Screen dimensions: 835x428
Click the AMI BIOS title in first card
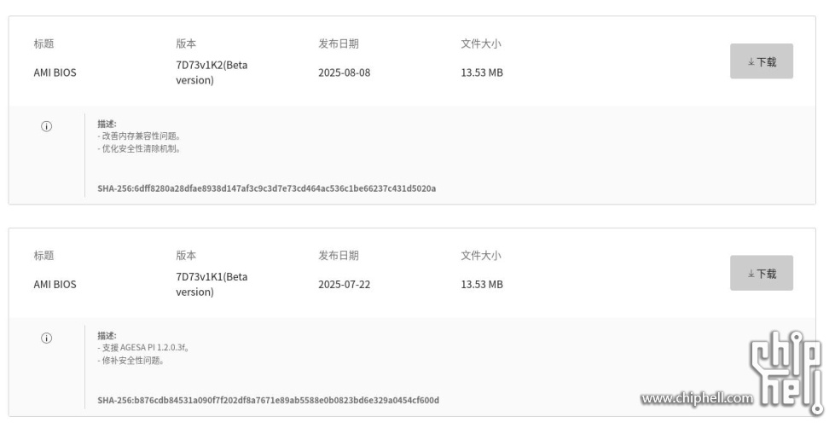(x=55, y=72)
